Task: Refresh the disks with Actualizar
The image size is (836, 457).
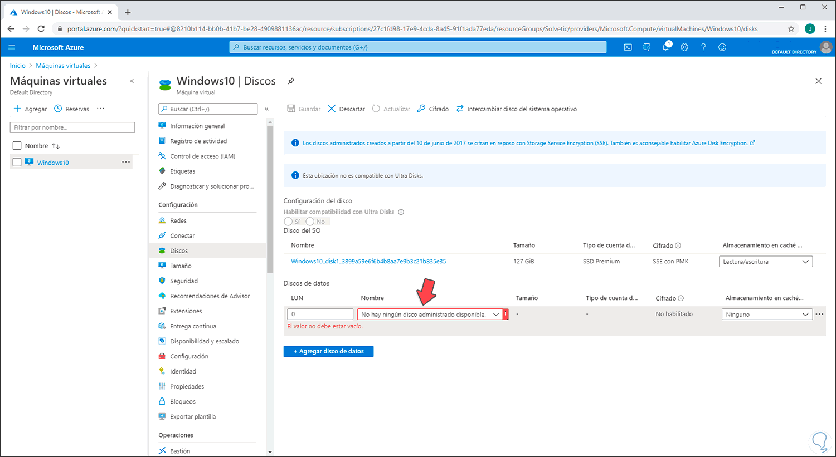Action: (391, 109)
